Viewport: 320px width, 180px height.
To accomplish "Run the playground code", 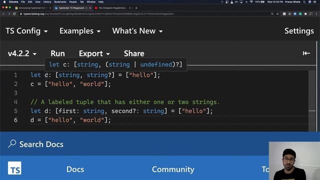I will coord(57,53).
